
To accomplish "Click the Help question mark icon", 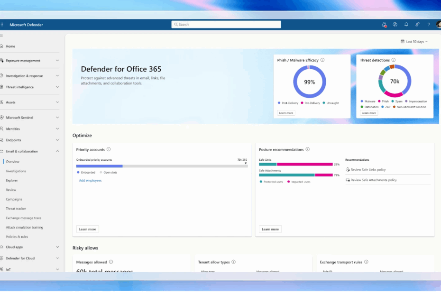I will (429, 25).
